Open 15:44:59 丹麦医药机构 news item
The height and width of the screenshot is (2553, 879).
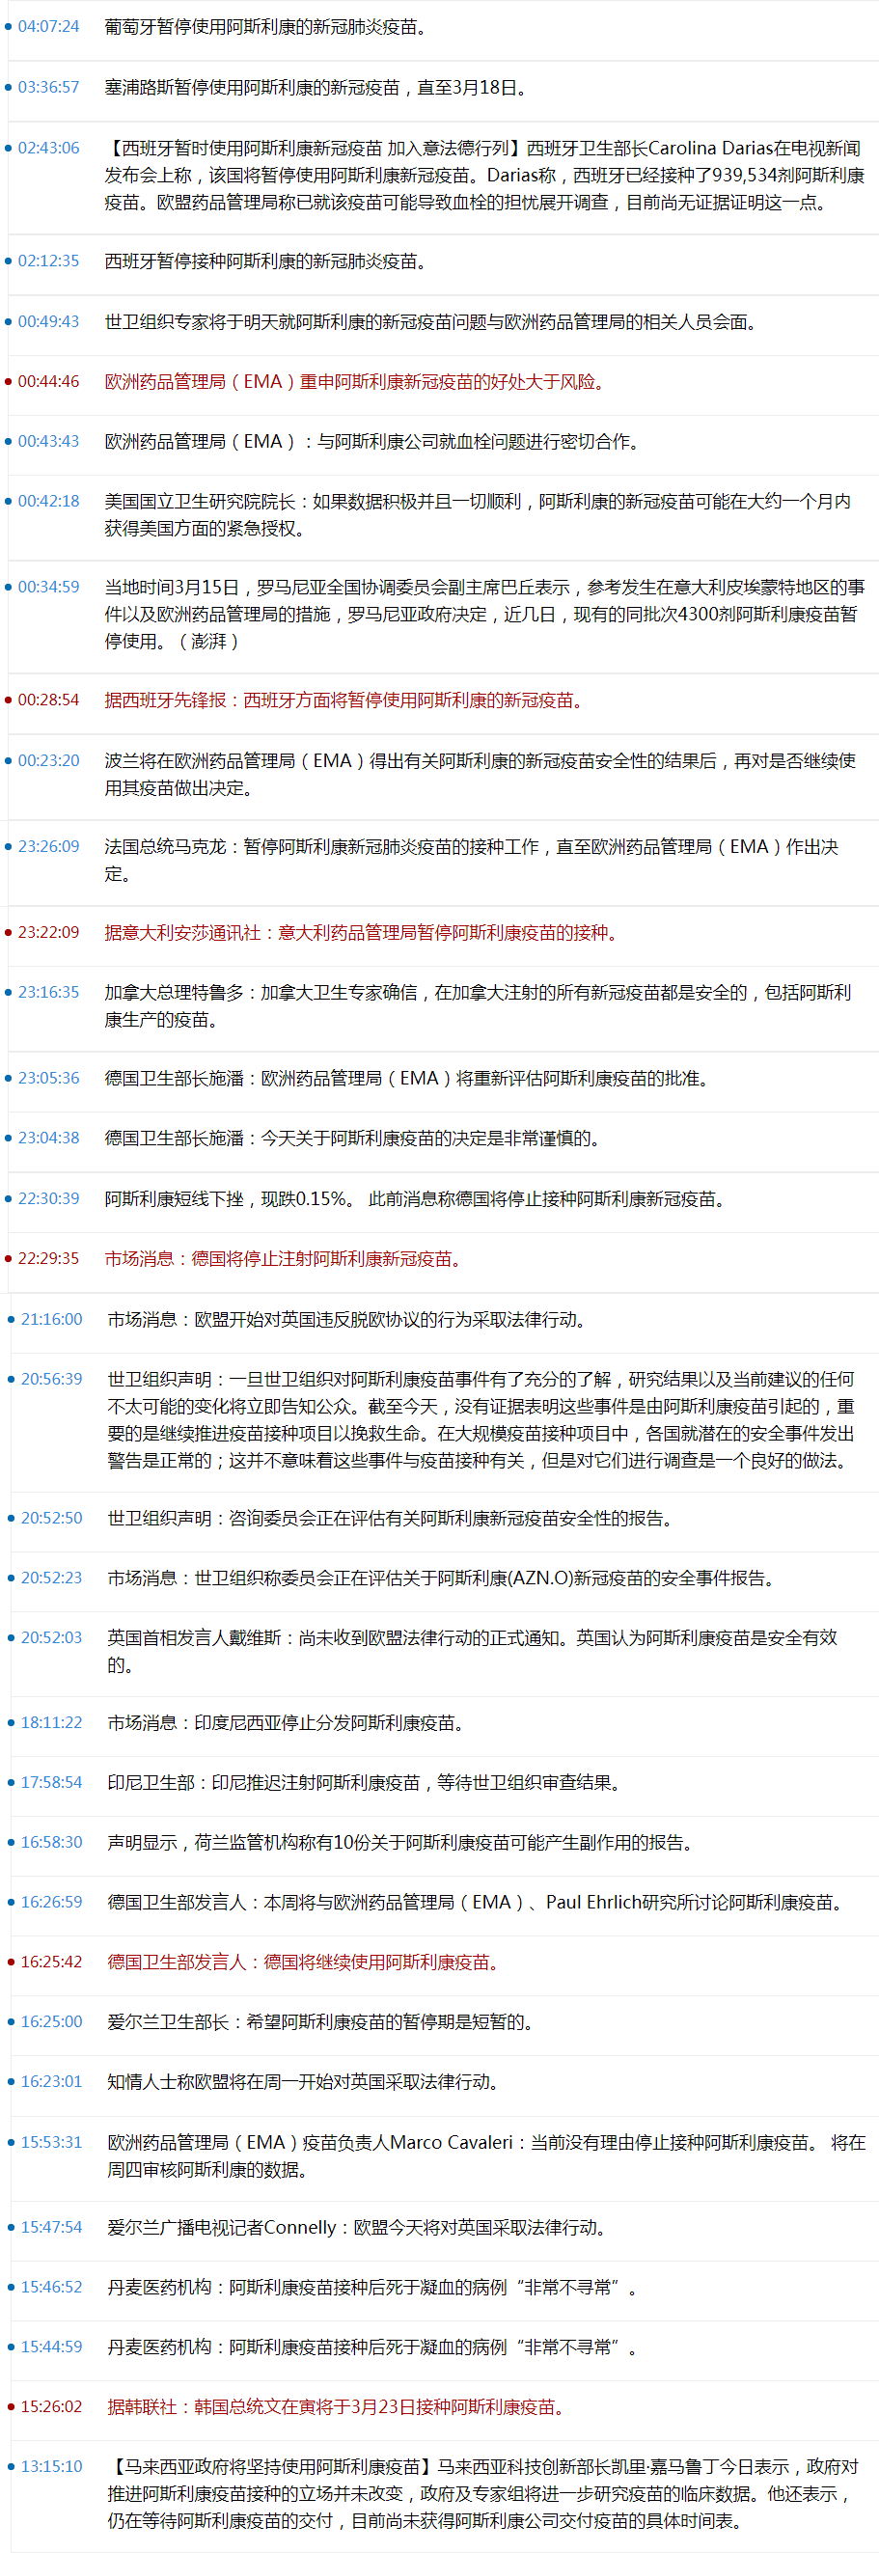(372, 2347)
